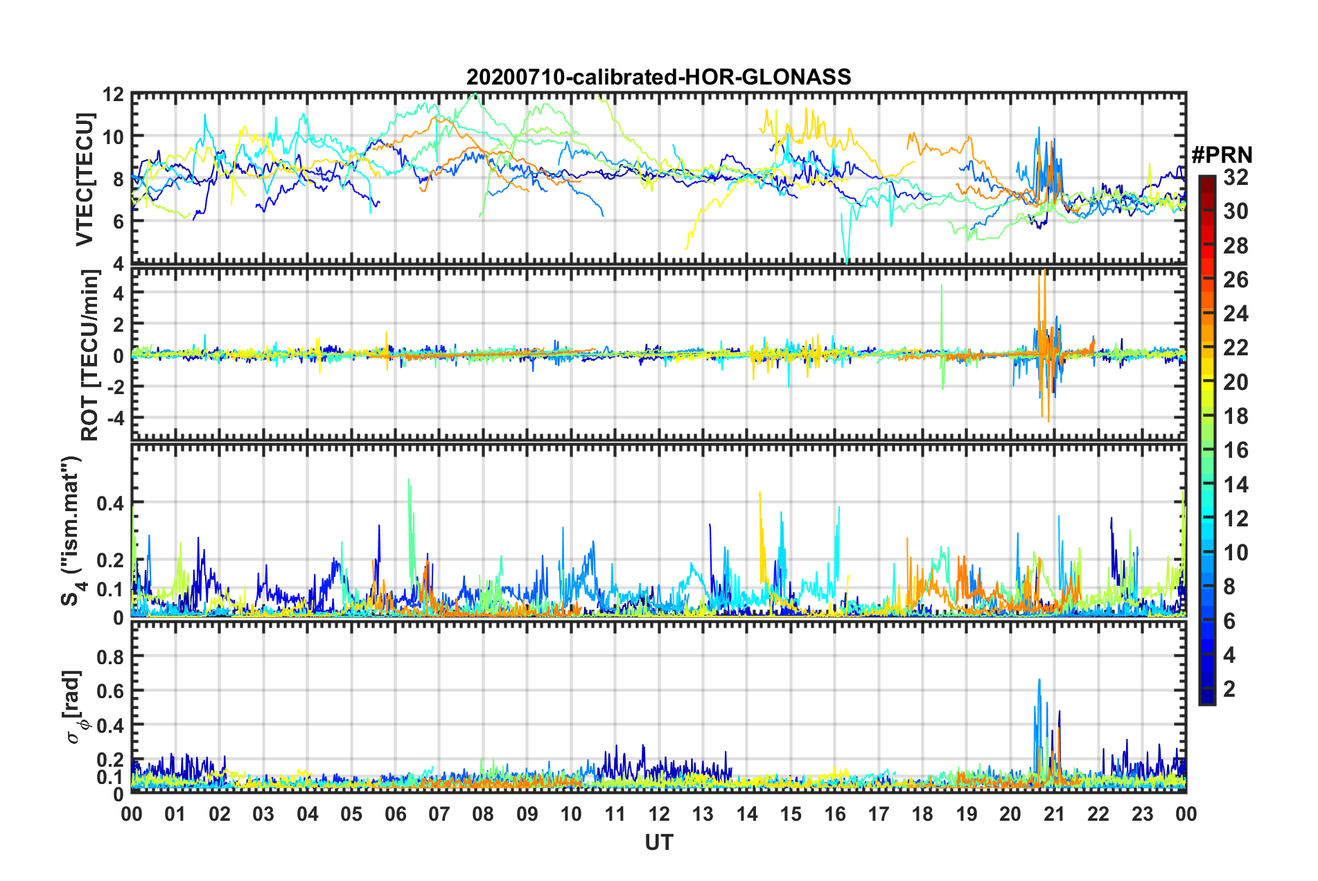Click inside the ROT plot panel
Viewport: 1318px width, 881px height.
(x=658, y=354)
